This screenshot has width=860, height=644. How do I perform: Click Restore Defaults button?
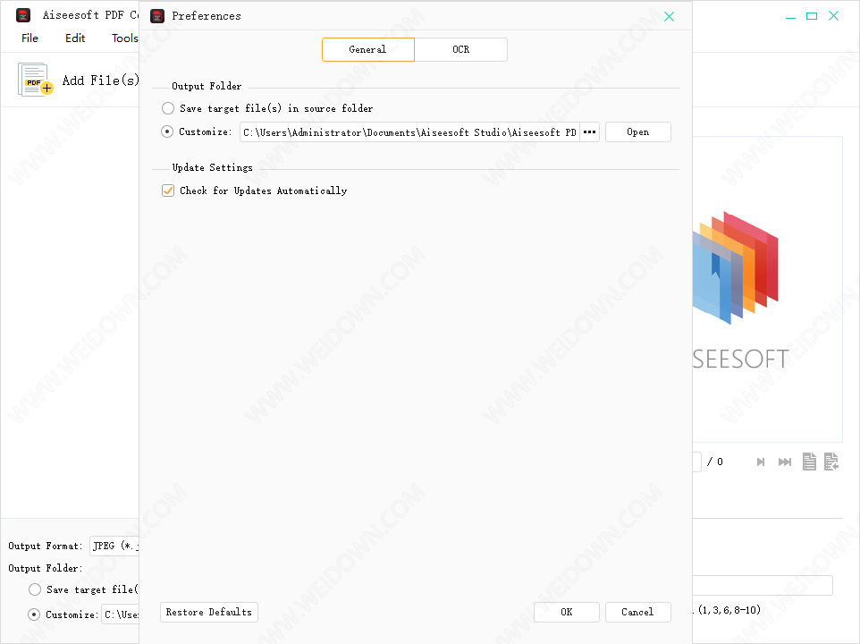pos(209,612)
